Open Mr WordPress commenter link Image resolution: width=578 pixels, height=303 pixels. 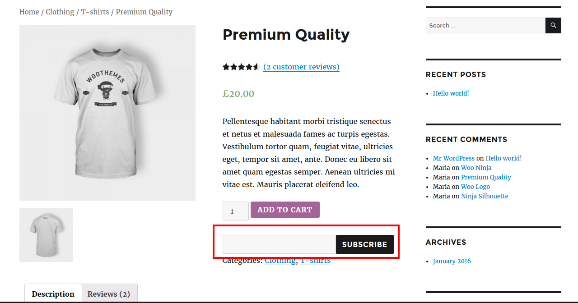(x=453, y=158)
